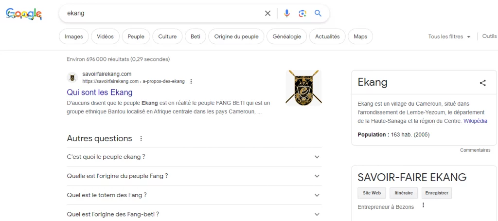This screenshot has height=221, width=498.
Task: Click the Enregistrer button
Action: coord(437,193)
